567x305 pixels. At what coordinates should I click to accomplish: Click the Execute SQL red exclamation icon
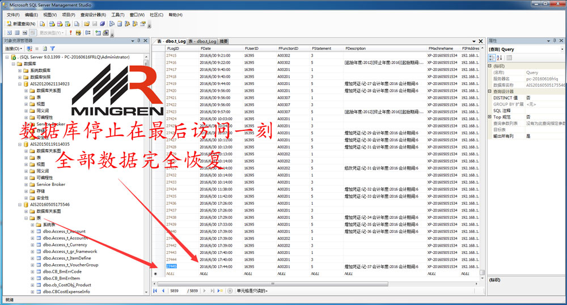(x=70, y=33)
